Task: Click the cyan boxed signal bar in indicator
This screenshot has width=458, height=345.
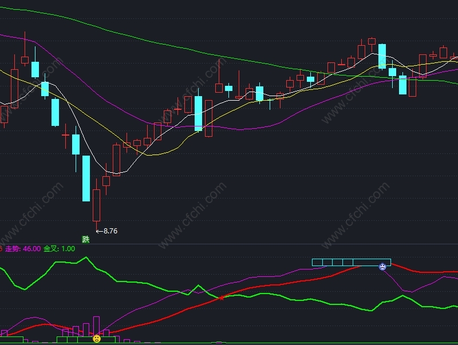Action: [x=352, y=262]
